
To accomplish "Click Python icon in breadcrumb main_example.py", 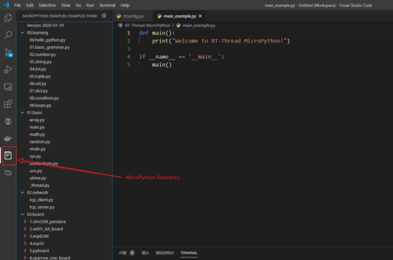I will [x=178, y=25].
